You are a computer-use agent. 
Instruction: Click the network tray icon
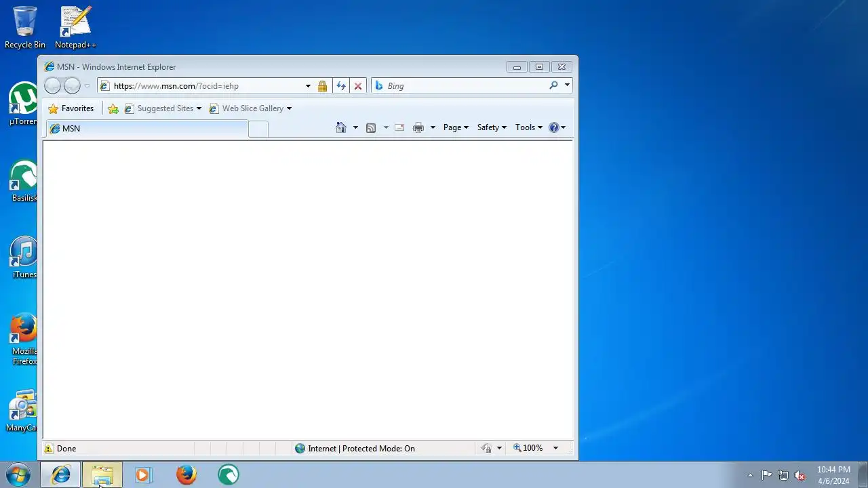point(783,475)
